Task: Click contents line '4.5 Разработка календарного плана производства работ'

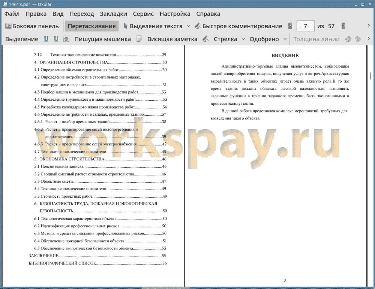Action: 100,107
